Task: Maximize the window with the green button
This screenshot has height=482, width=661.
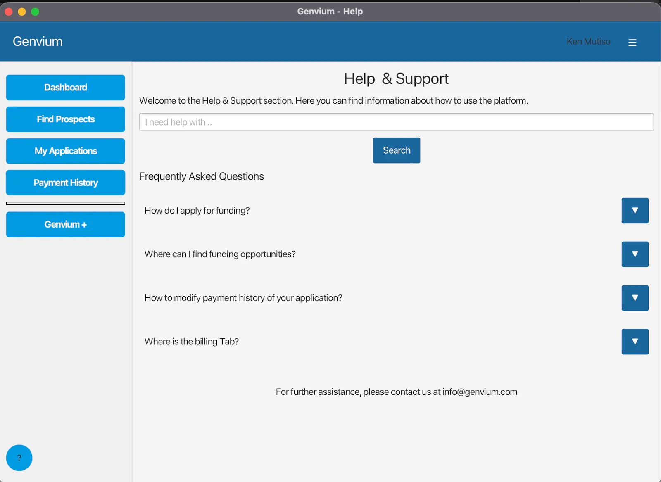Action: pyautogui.click(x=35, y=12)
